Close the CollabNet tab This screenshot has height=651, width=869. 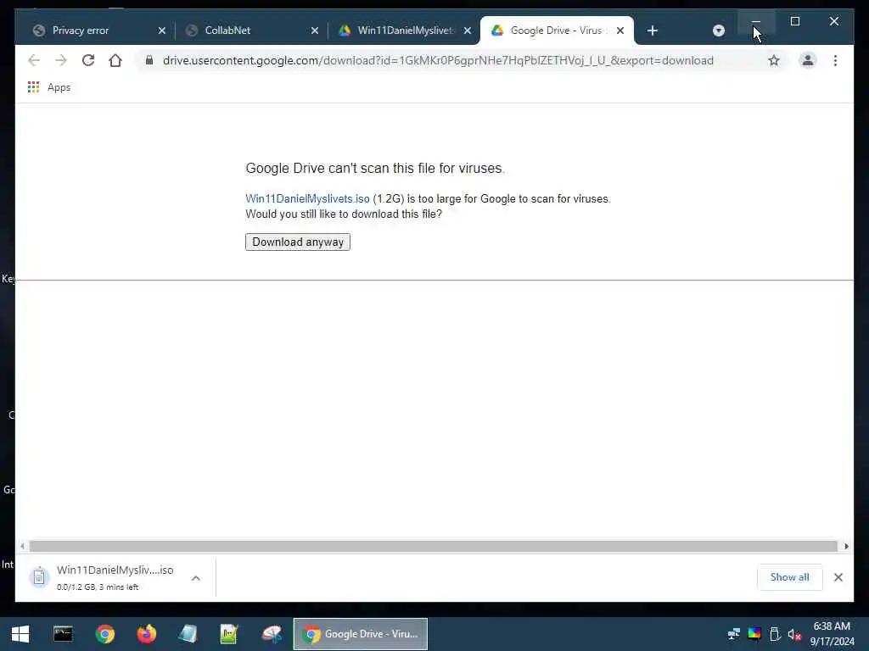(x=315, y=31)
